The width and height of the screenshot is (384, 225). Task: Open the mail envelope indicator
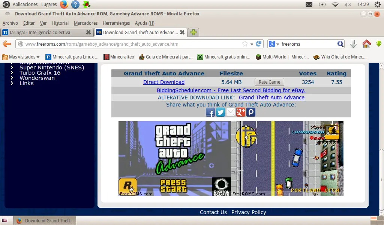[x=309, y=4]
